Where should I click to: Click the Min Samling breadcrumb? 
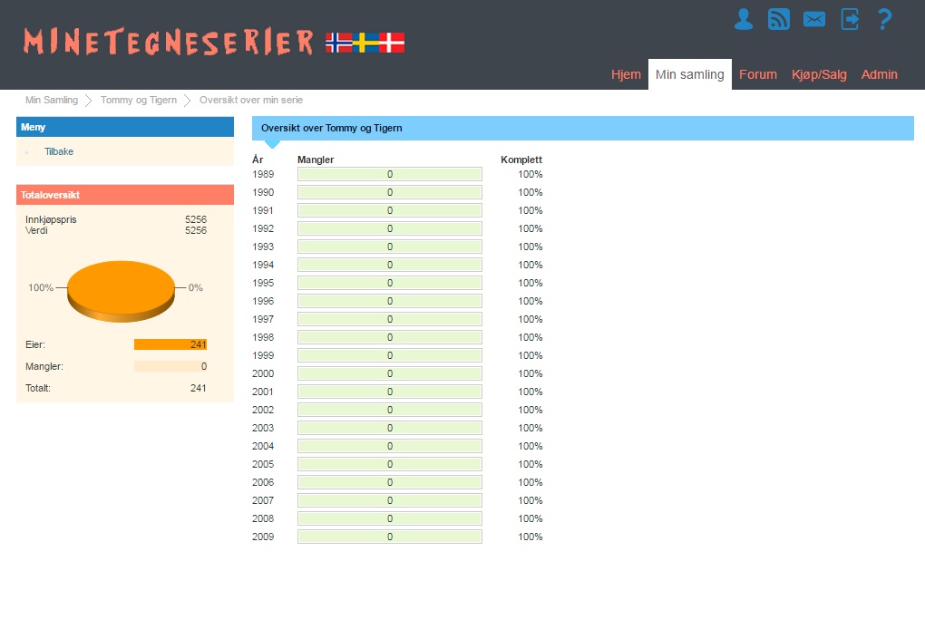click(52, 100)
